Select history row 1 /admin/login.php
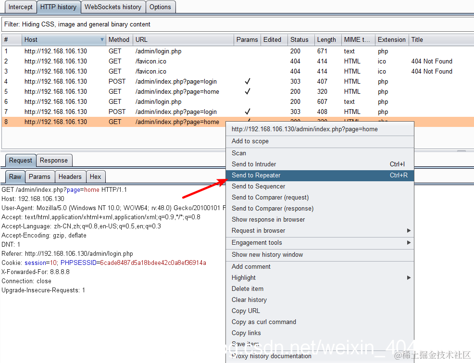 pos(237,51)
